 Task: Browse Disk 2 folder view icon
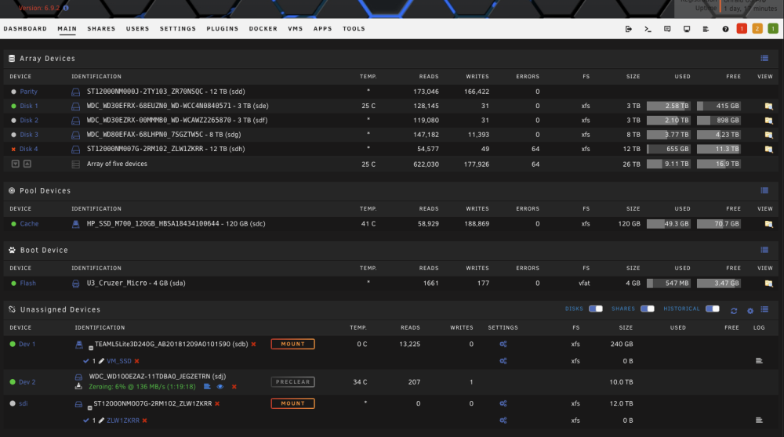coord(768,121)
